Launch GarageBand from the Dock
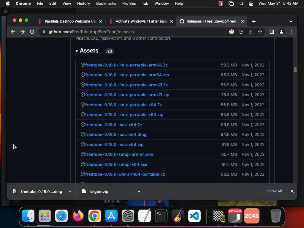The height and width of the screenshot is (228, 304). click(178, 216)
